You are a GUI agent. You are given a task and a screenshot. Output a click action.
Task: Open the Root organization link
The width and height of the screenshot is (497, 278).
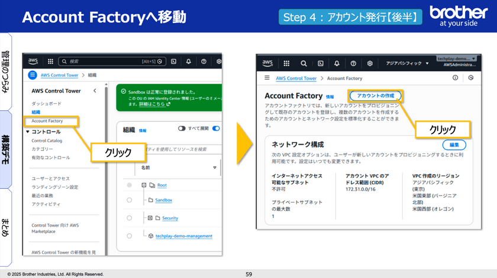click(162, 185)
